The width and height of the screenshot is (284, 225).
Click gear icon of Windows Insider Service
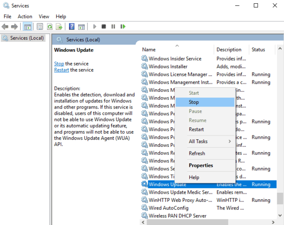tap(144, 59)
